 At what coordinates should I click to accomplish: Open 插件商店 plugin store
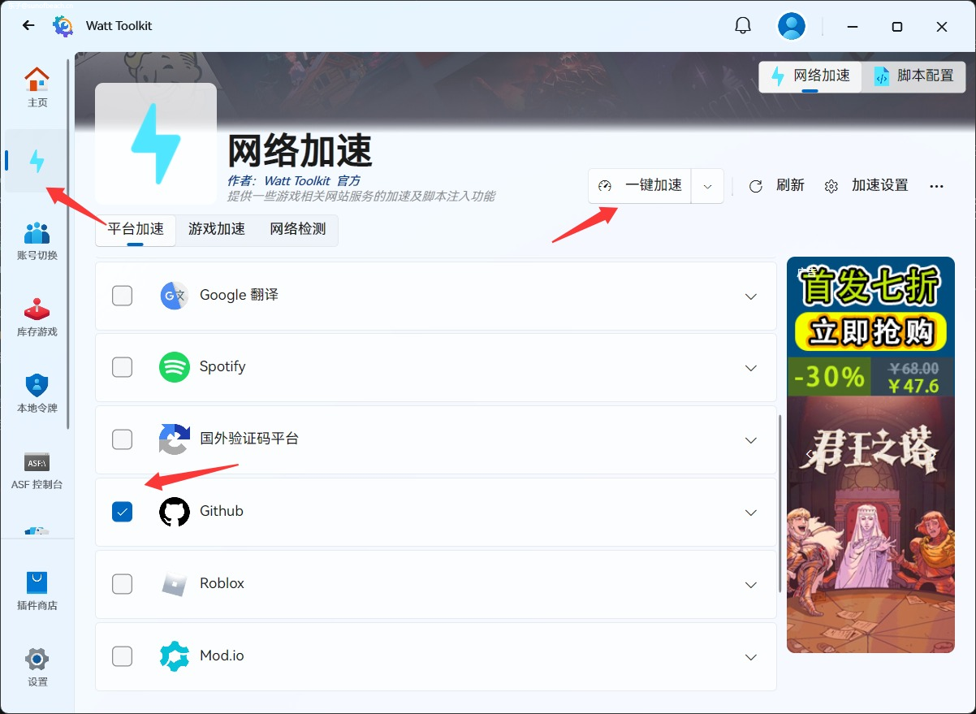click(x=37, y=591)
